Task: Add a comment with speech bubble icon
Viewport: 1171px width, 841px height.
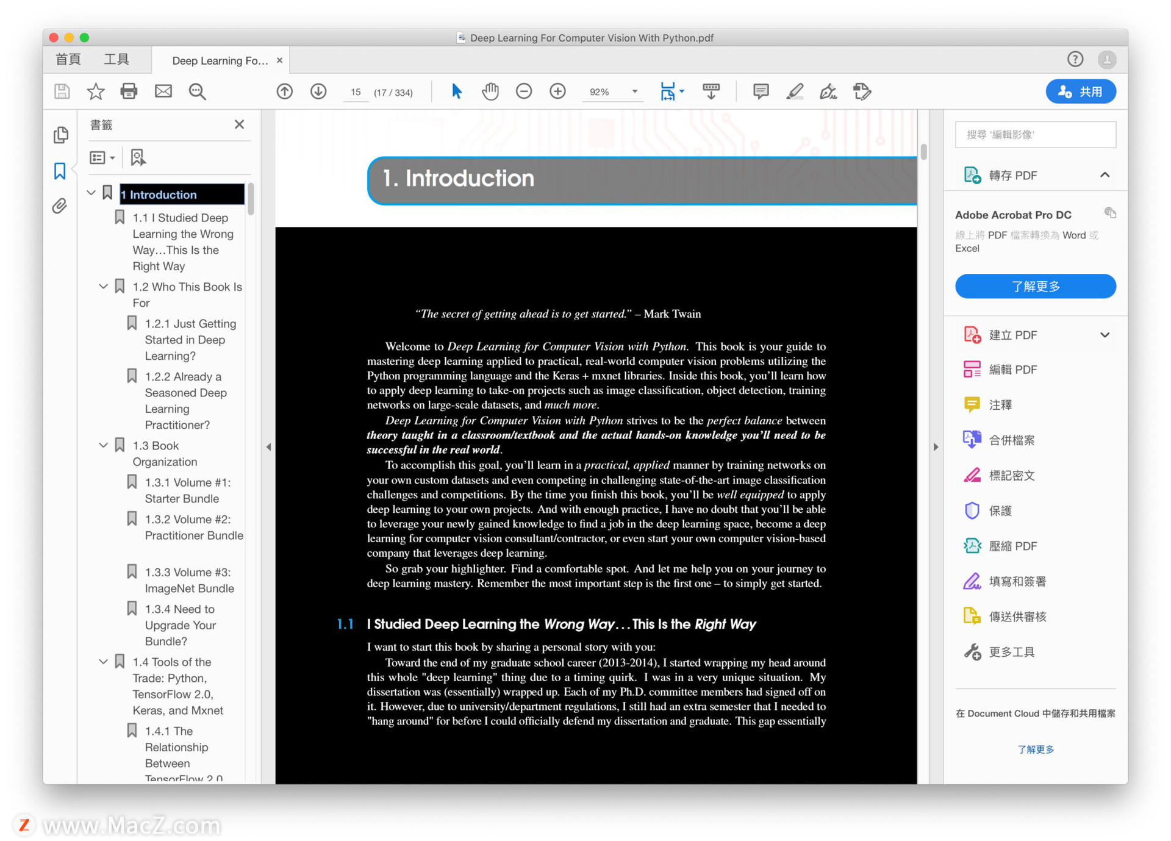Action: 761,91
